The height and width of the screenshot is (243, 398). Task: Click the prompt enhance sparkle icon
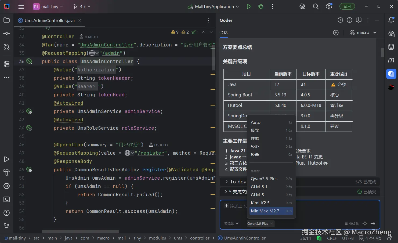[365, 223]
